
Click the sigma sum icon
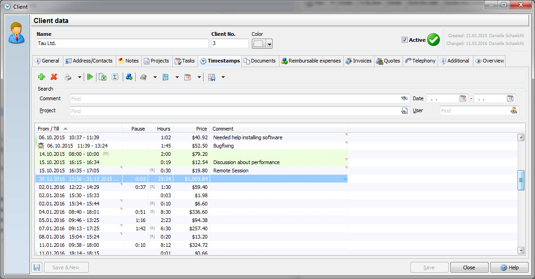click(115, 77)
